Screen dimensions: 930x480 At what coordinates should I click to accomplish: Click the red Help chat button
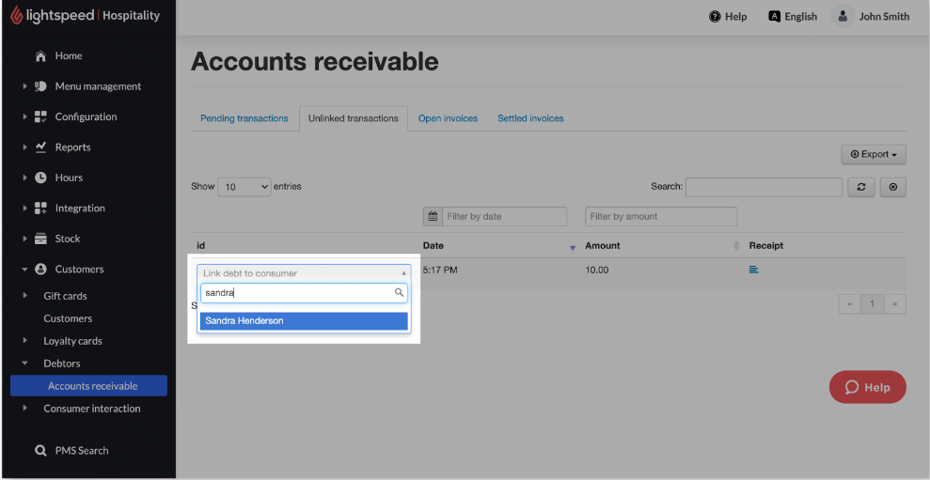click(x=867, y=387)
